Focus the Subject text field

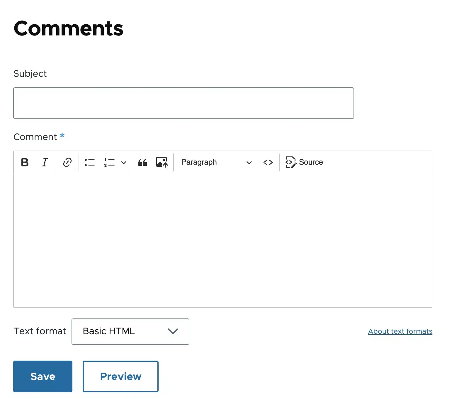tap(183, 103)
